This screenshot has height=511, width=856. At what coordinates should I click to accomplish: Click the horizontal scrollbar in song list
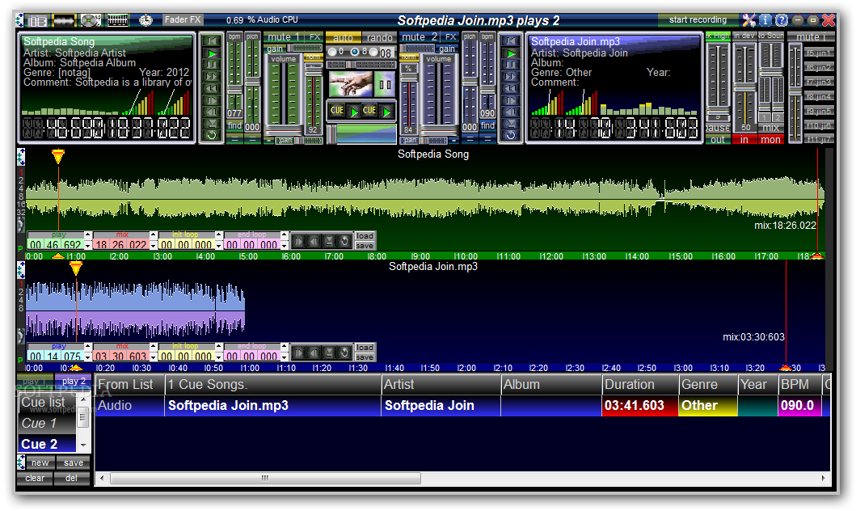coord(266,478)
